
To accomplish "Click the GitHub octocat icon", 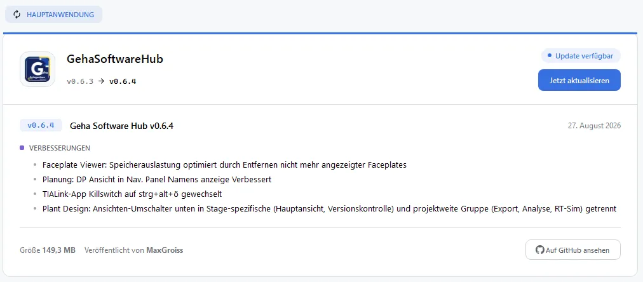I will [540, 250].
